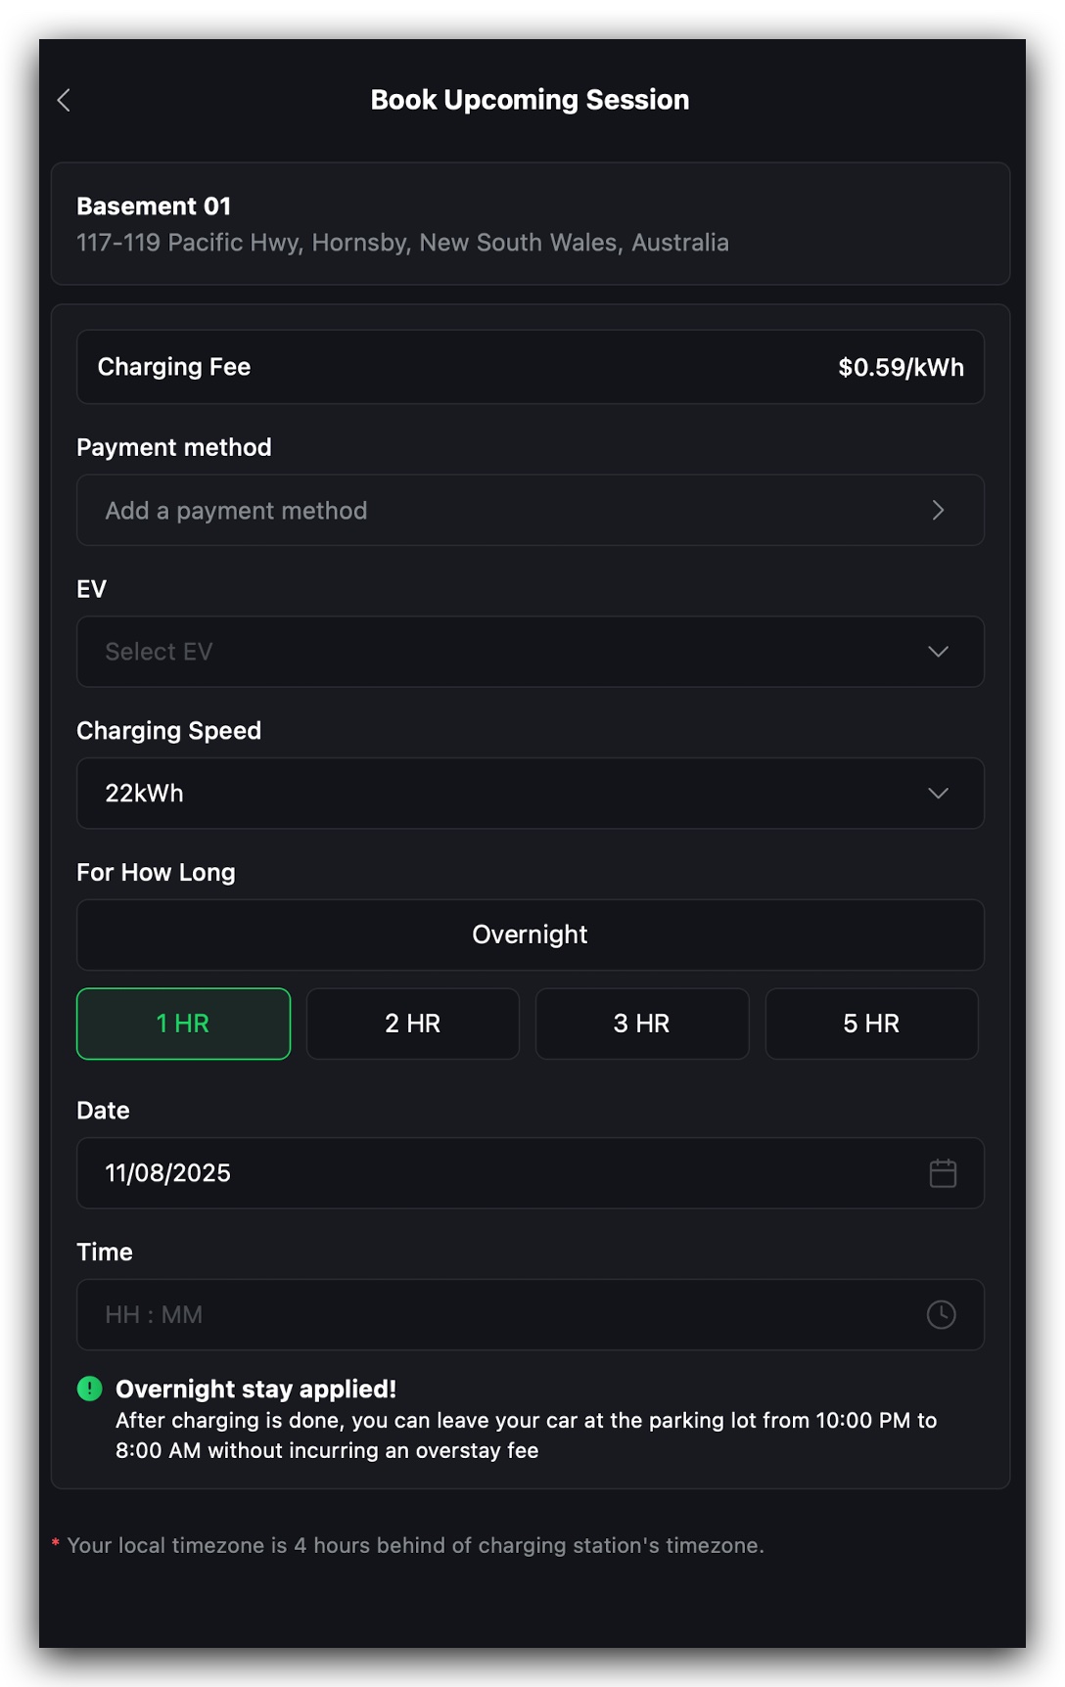Tap the calendar icon to reschedule the session
Image resolution: width=1065 pixels, height=1687 pixels.
(x=942, y=1172)
